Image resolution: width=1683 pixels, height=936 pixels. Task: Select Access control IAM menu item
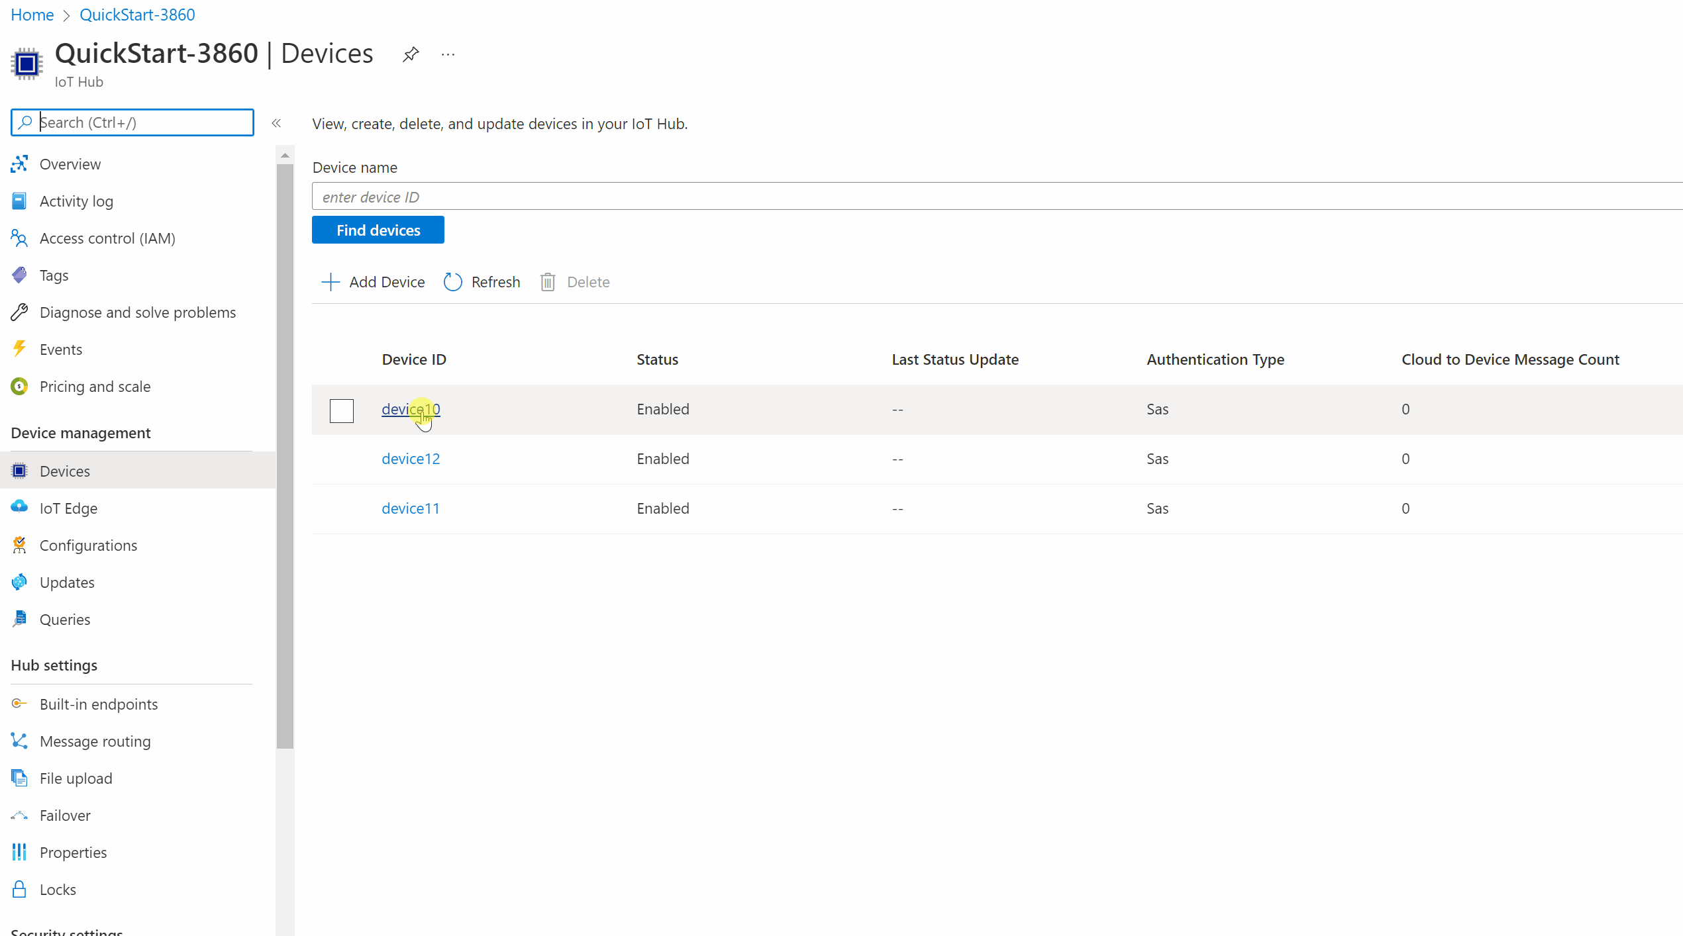(107, 238)
